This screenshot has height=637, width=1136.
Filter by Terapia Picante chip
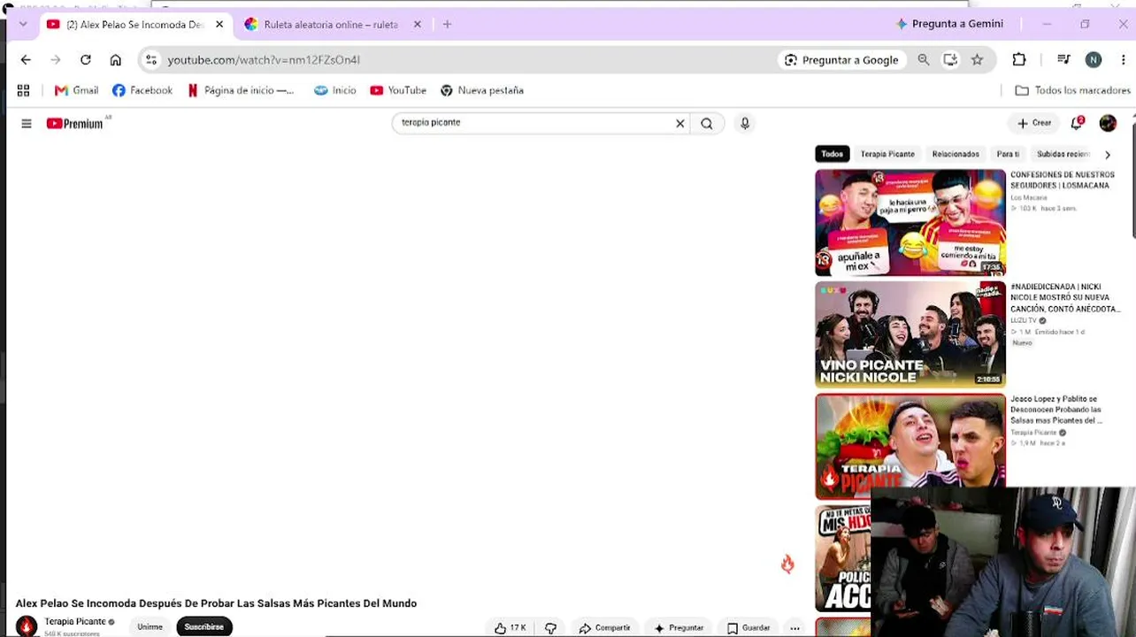coord(887,154)
